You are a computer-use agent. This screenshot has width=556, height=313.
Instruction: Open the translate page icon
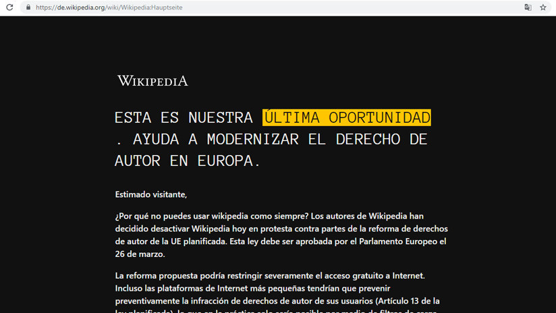(528, 7)
